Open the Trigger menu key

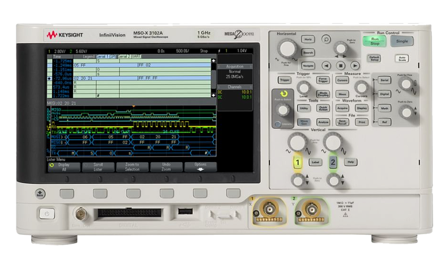(284, 80)
